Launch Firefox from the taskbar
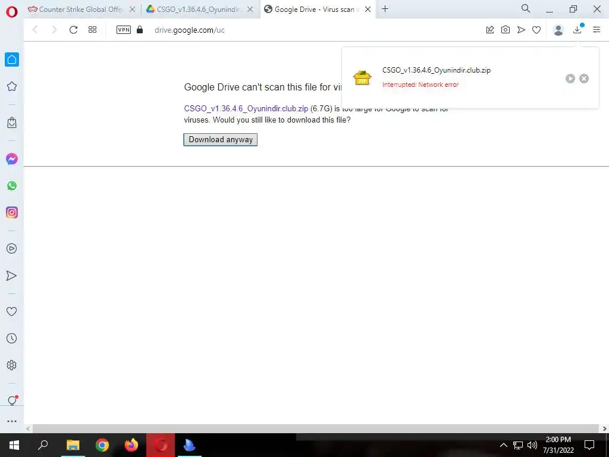609x457 pixels. coord(131,445)
